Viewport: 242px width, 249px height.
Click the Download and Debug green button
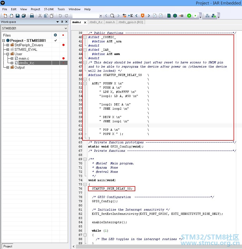189,16
